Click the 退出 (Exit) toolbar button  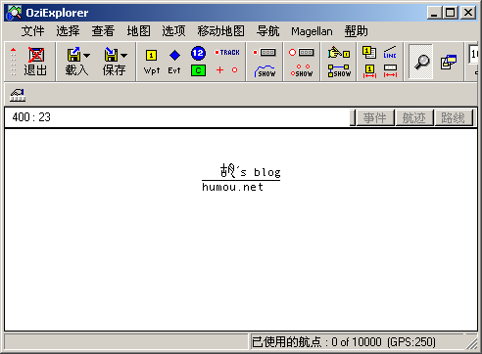[x=35, y=62]
